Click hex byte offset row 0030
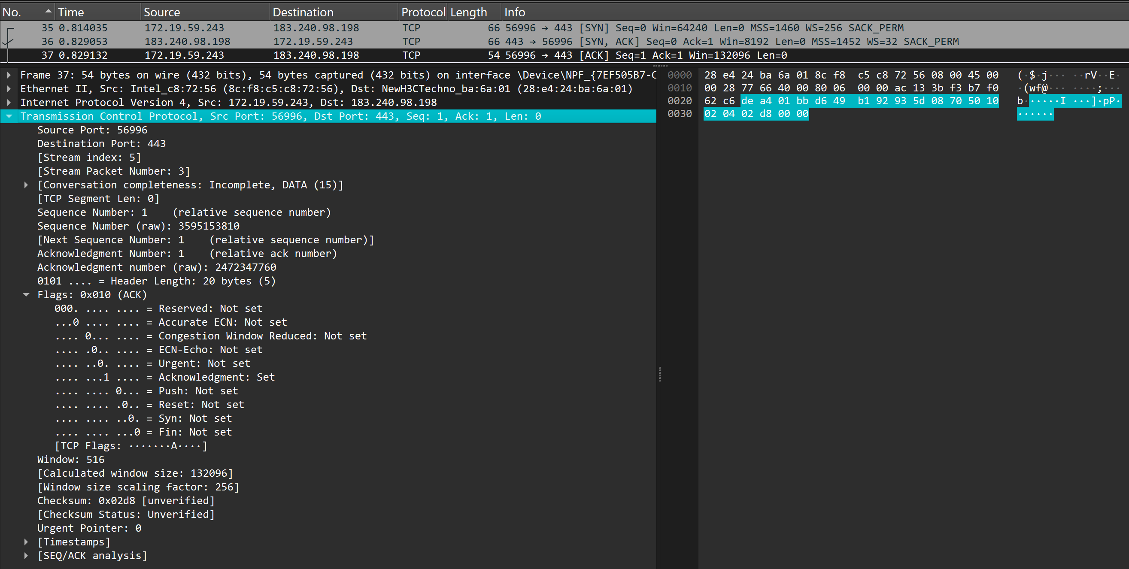 pyautogui.click(x=679, y=114)
